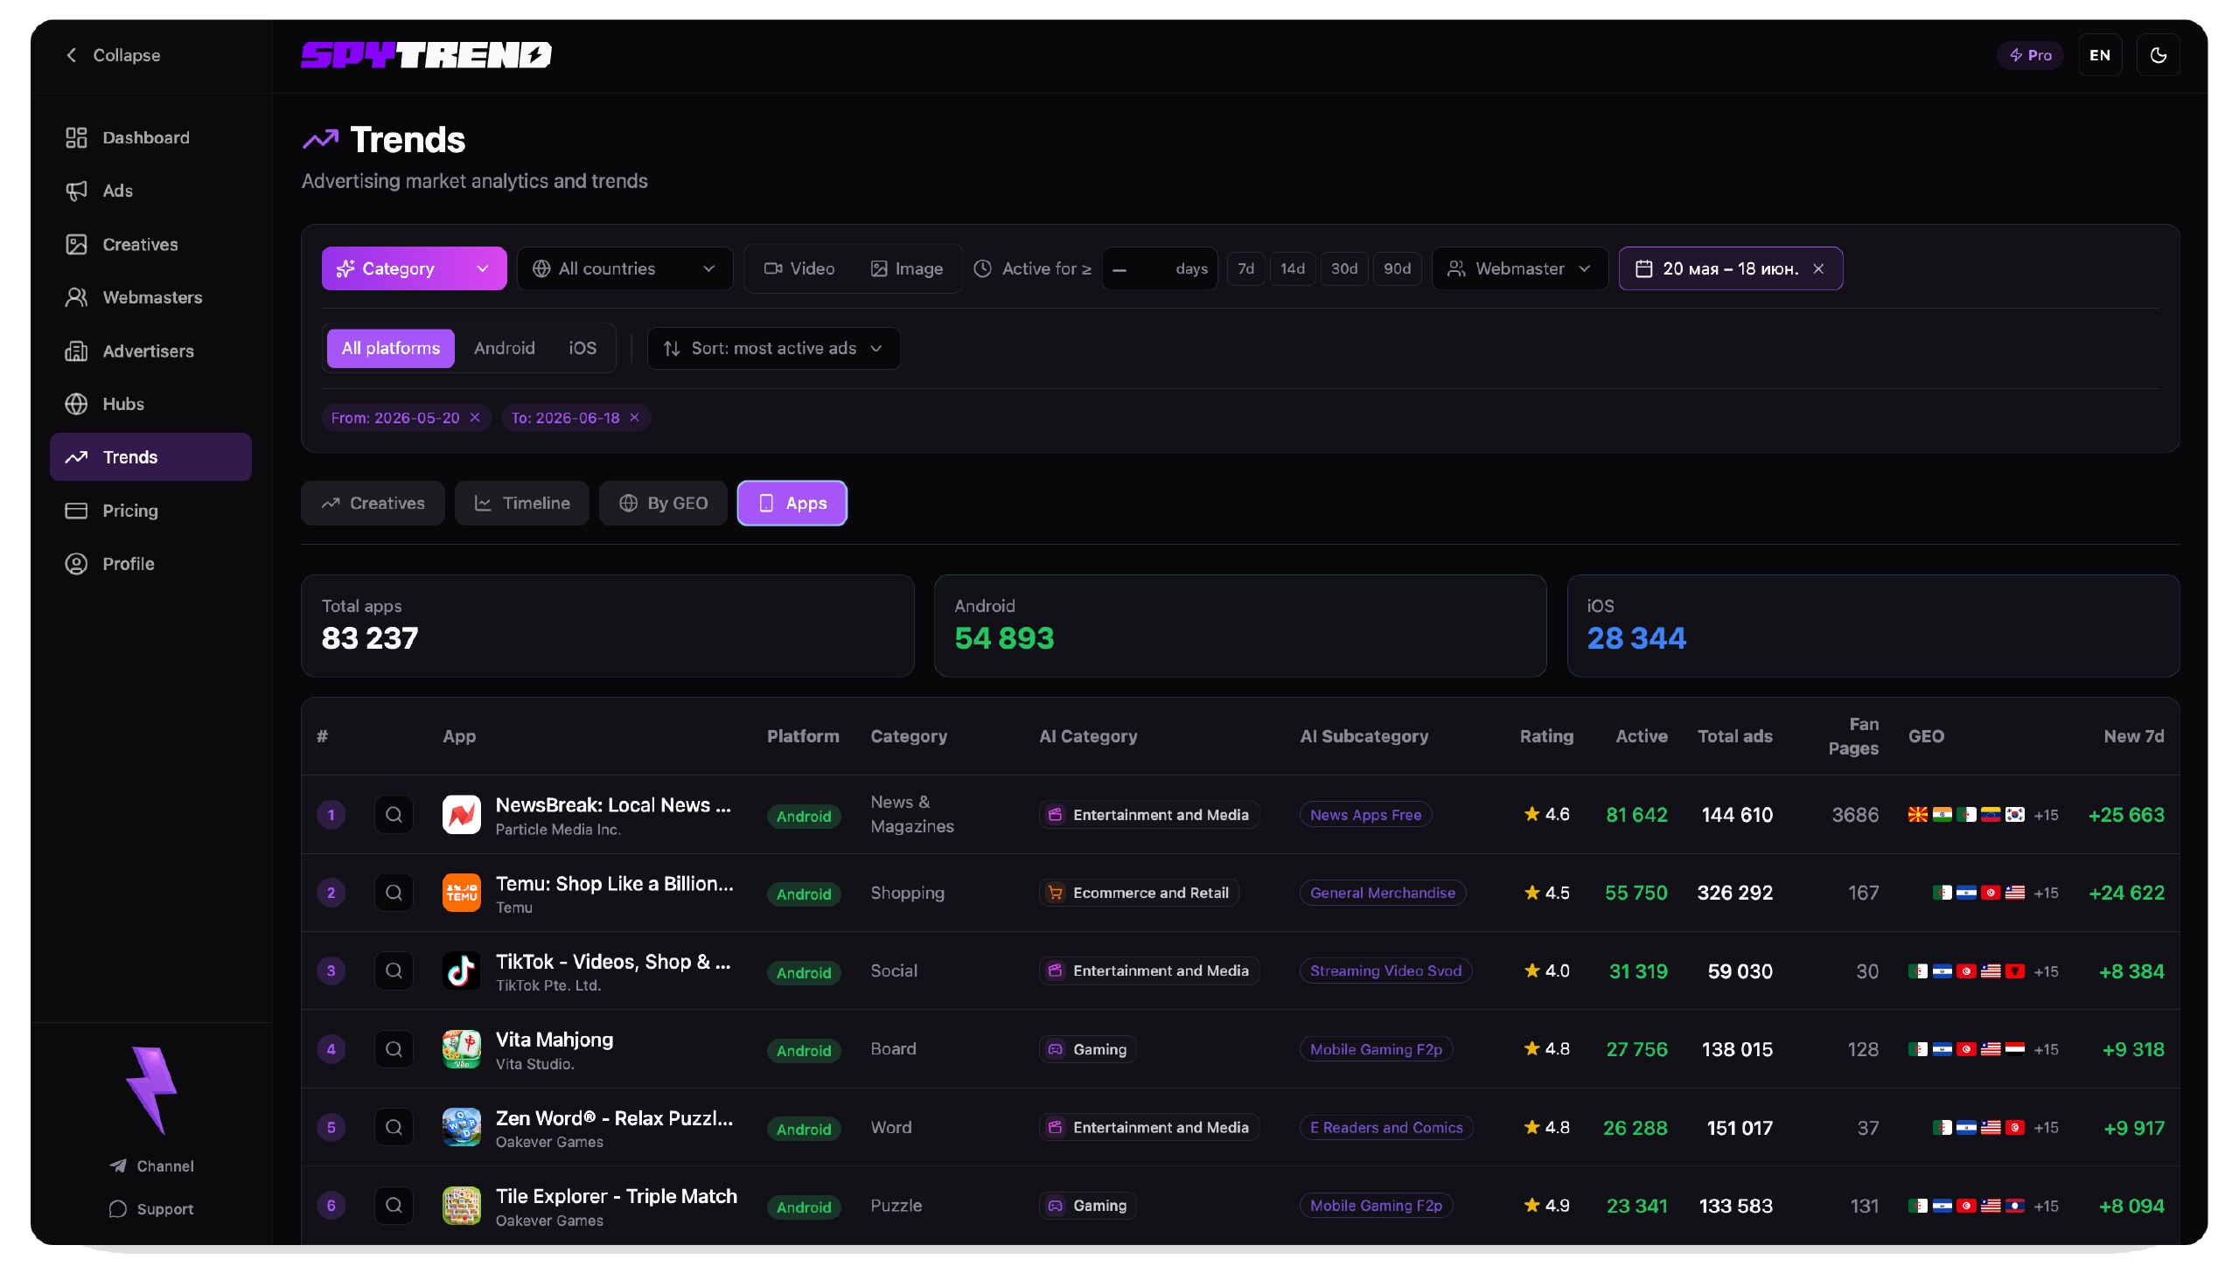Open the Zen Word app icon

click(462, 1127)
